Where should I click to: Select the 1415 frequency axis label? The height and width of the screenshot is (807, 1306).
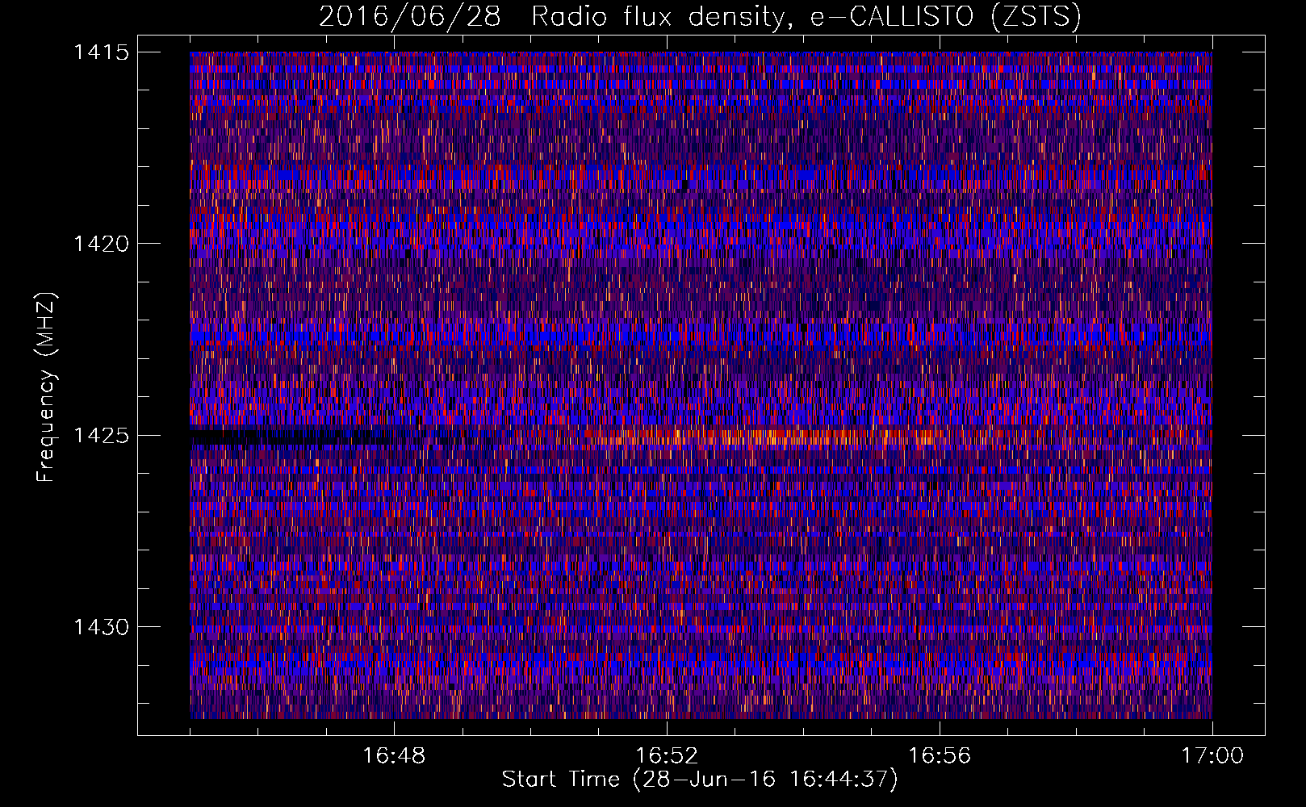click(101, 52)
